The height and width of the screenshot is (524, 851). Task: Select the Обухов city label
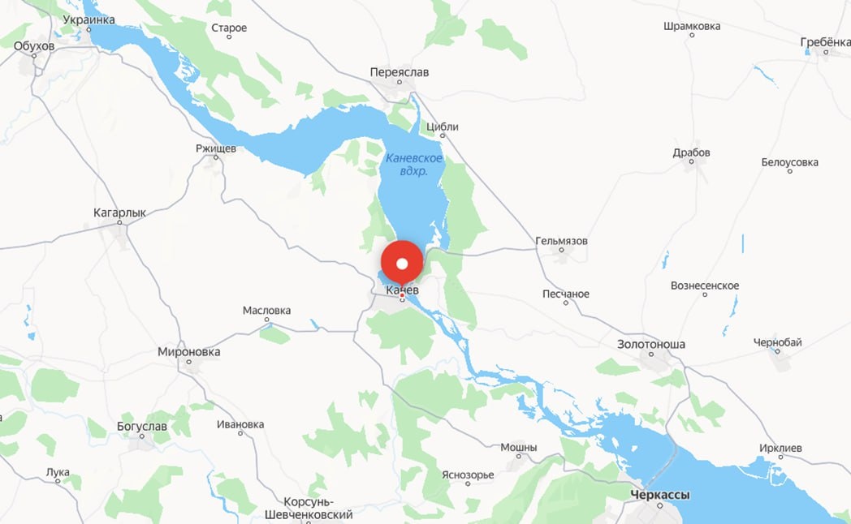[34, 46]
